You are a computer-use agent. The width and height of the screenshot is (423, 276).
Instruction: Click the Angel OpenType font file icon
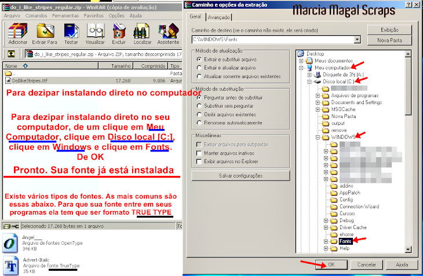10,243
